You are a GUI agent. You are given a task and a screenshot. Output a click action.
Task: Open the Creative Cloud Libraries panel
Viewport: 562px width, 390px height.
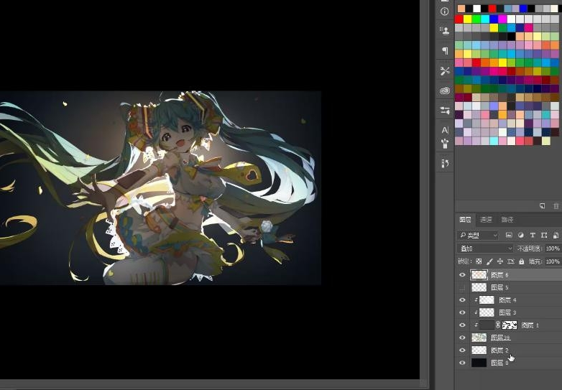[x=445, y=90]
